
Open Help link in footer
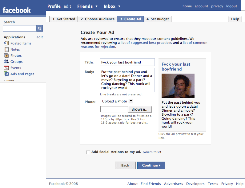[240, 184]
